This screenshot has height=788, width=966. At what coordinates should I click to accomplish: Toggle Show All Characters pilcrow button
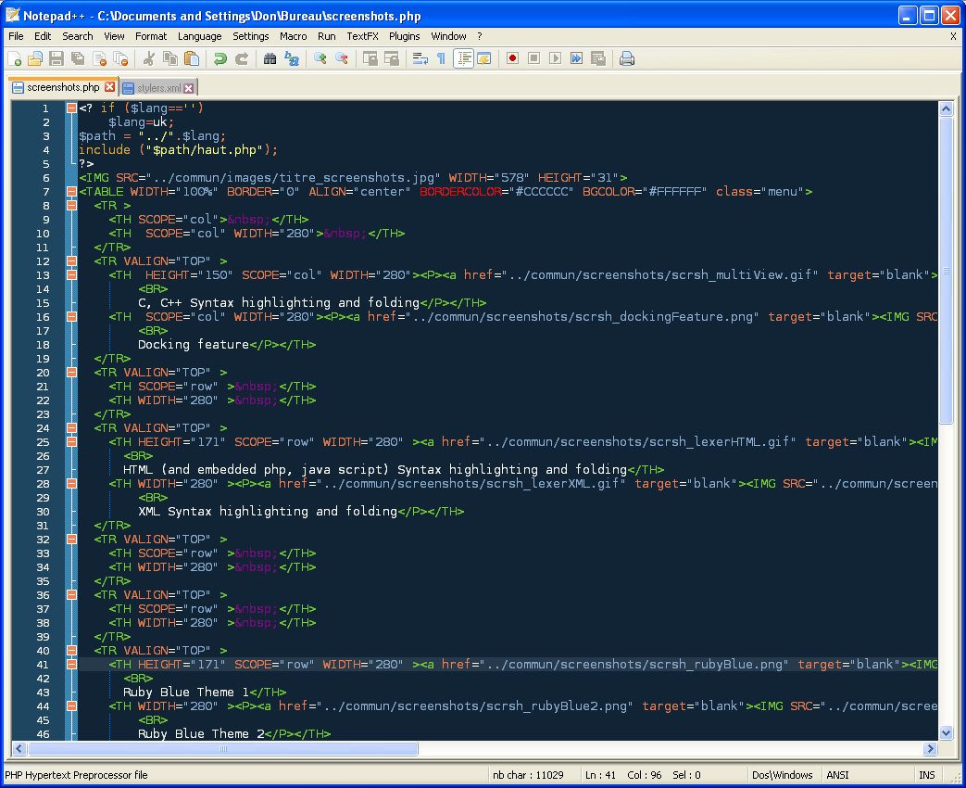(441, 58)
